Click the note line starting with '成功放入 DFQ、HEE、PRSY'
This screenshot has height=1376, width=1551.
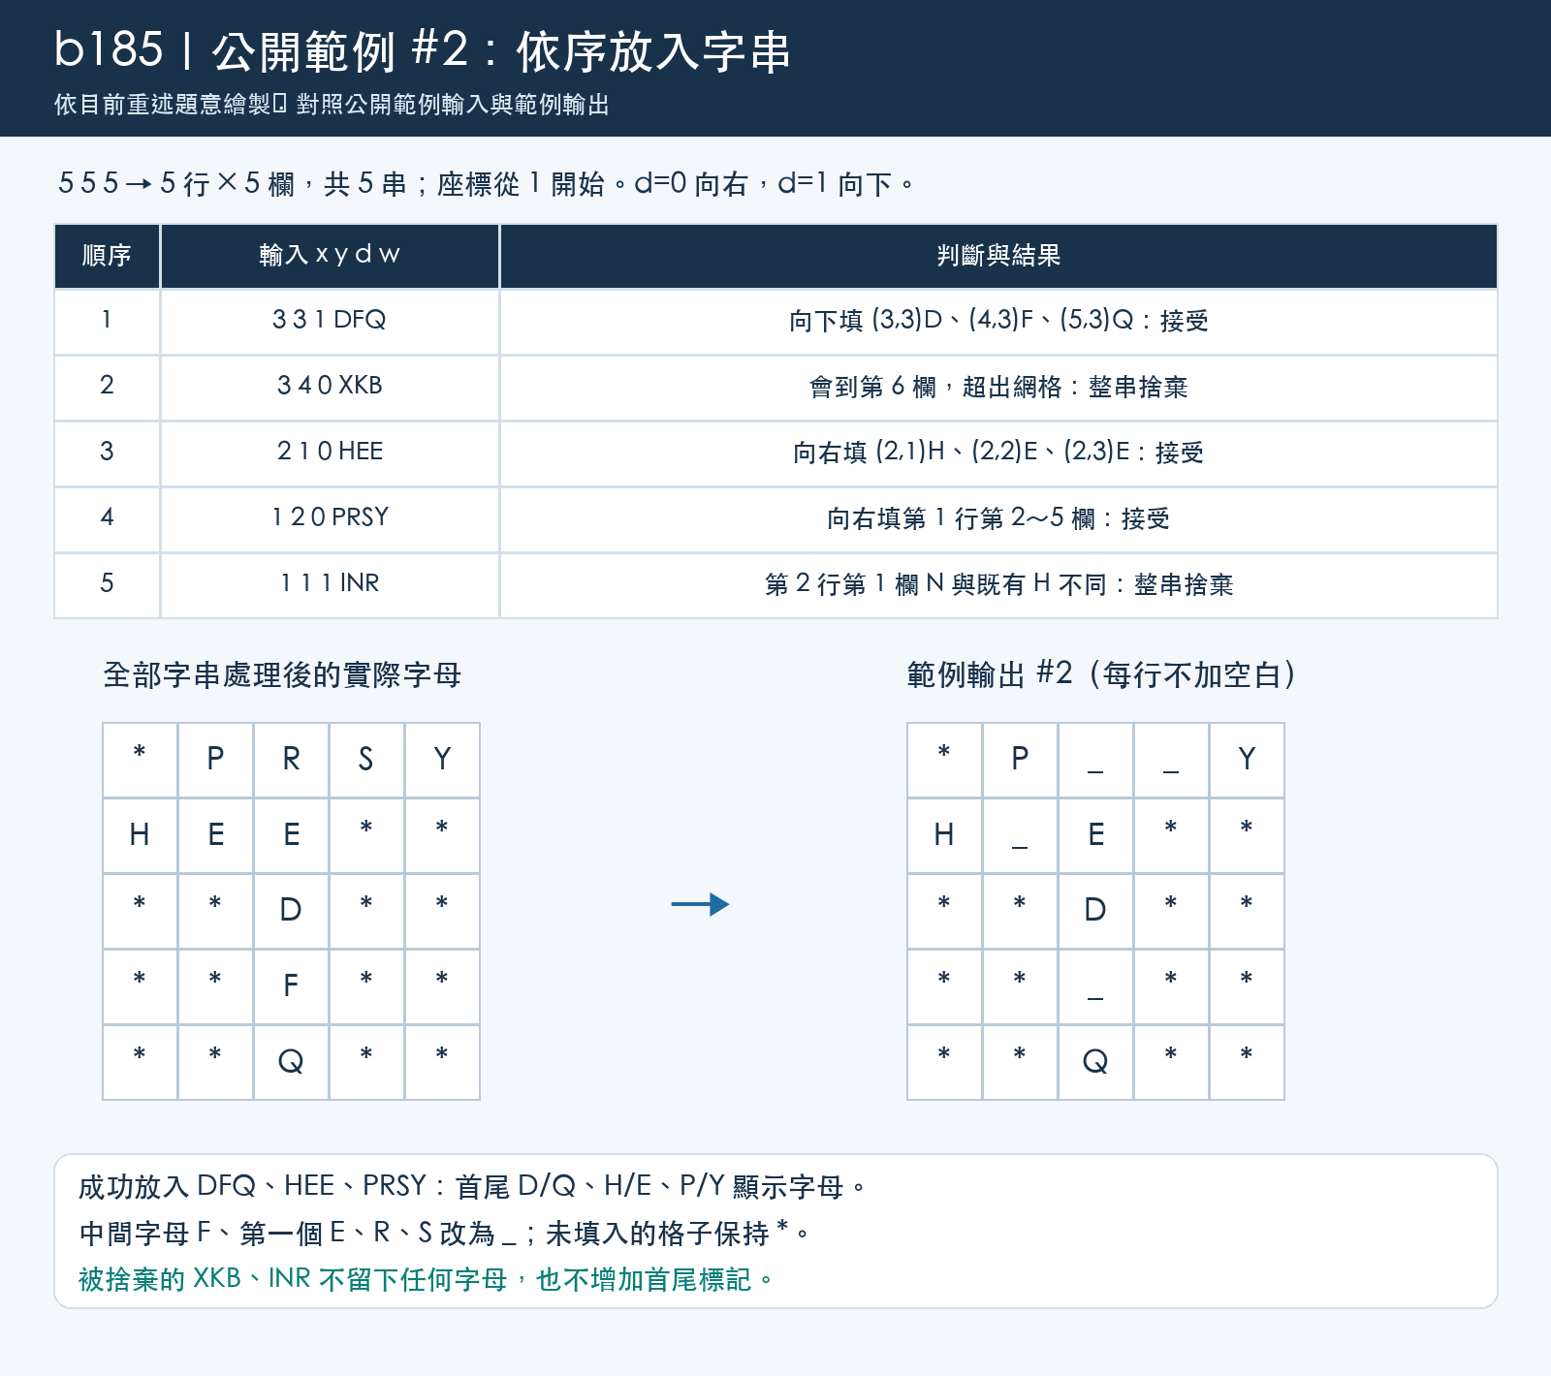click(473, 1186)
